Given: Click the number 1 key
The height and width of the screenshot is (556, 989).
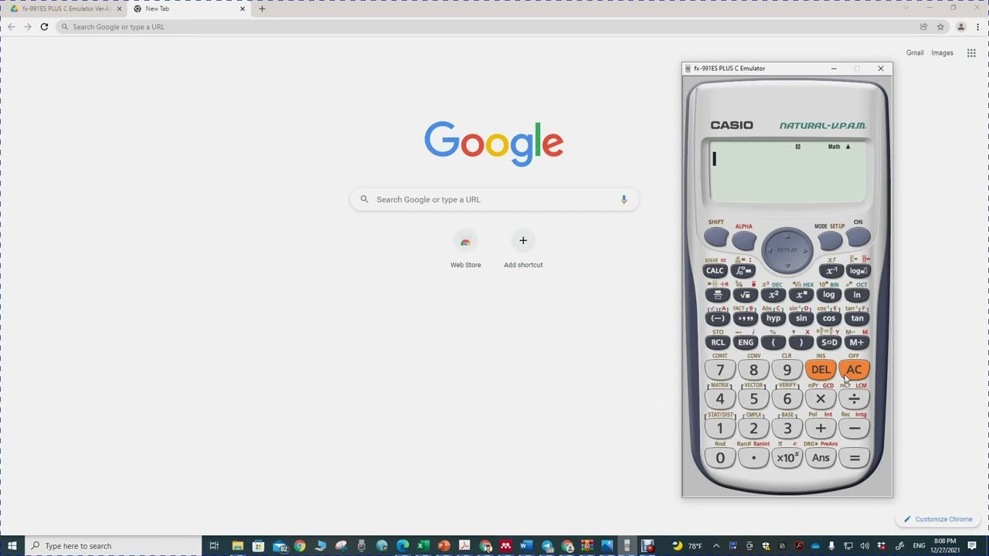Looking at the screenshot, I should click(x=720, y=429).
